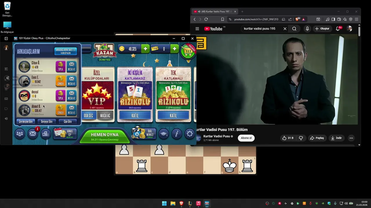Open the friends list icon in Okey

pyautogui.click(x=20, y=134)
